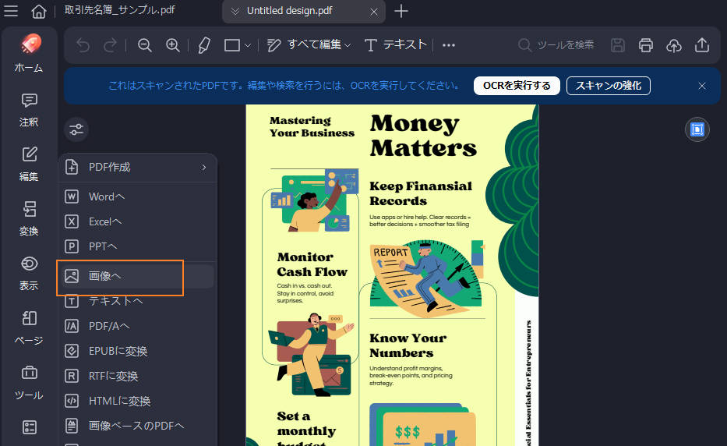
Task: Open the ページ page panel
Action: click(29, 328)
